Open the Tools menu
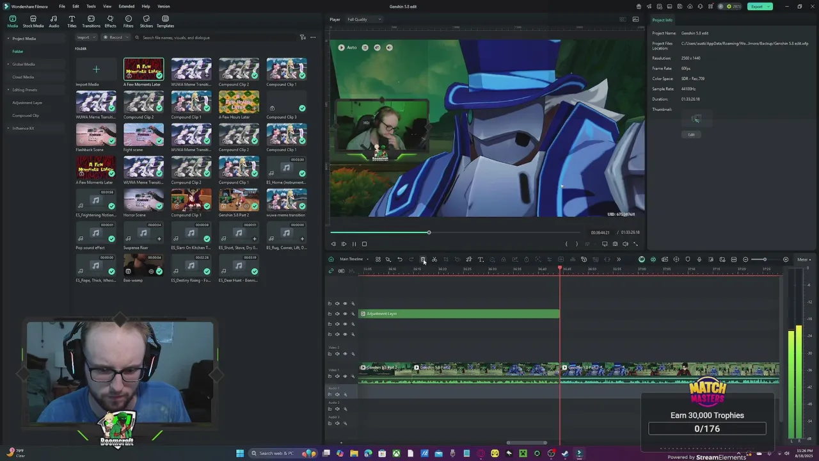This screenshot has height=461, width=819. click(x=91, y=6)
